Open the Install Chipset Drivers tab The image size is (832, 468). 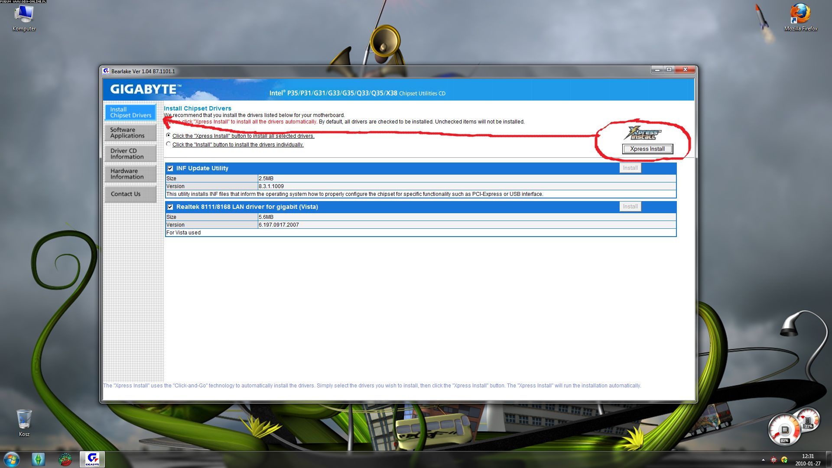[x=130, y=112]
